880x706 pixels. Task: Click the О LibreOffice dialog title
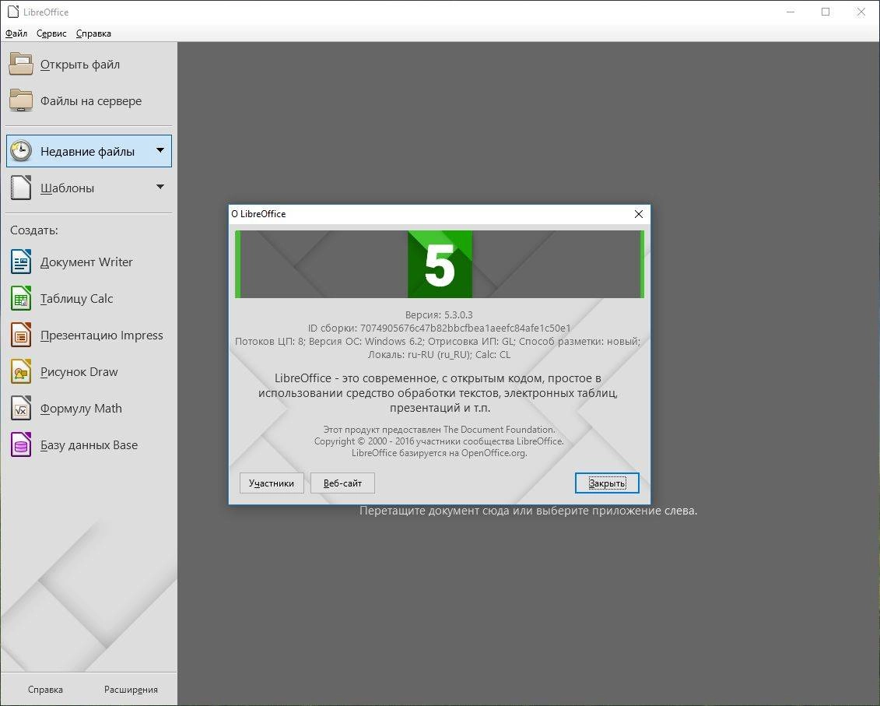[x=259, y=214]
